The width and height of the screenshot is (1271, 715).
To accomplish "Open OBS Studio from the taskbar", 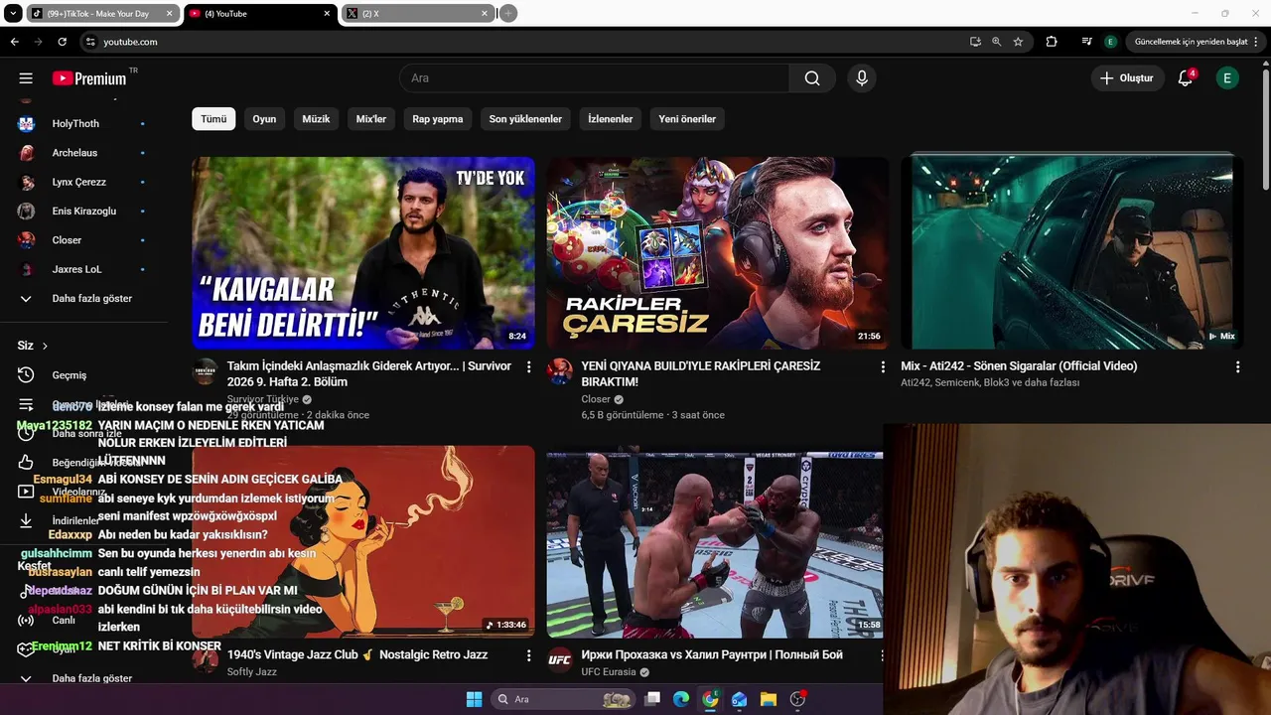I will coord(797,699).
